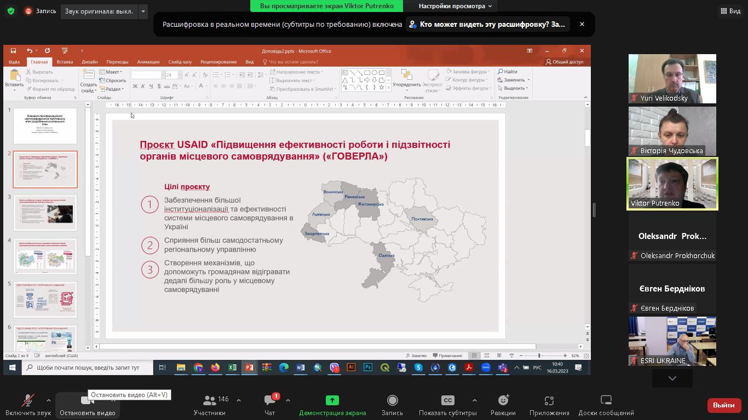Show more participants with down chevron

click(672, 378)
